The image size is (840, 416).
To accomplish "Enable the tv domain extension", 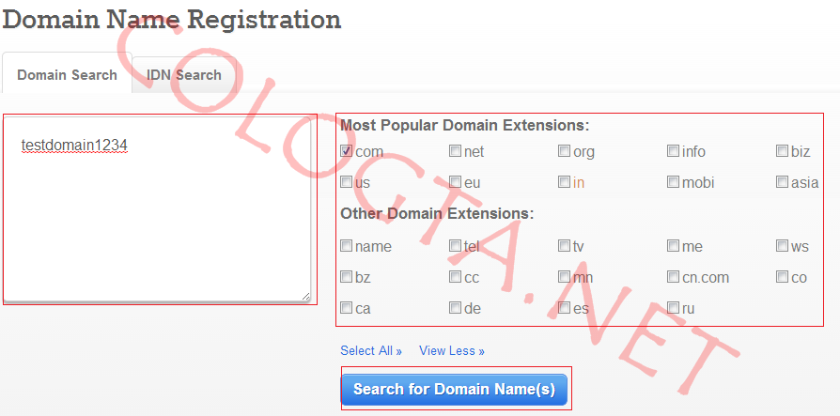I will (x=564, y=246).
